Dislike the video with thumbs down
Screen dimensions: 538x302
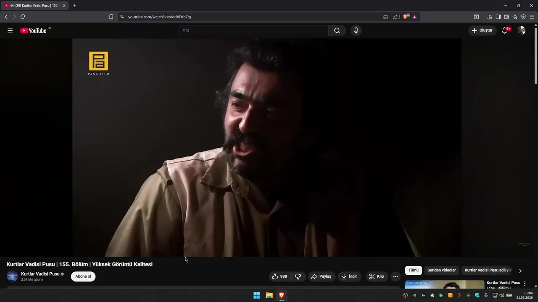pyautogui.click(x=298, y=276)
